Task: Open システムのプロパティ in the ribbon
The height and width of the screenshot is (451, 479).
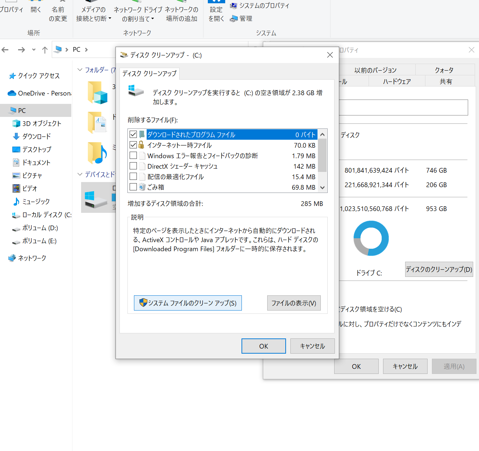Action: [260, 6]
